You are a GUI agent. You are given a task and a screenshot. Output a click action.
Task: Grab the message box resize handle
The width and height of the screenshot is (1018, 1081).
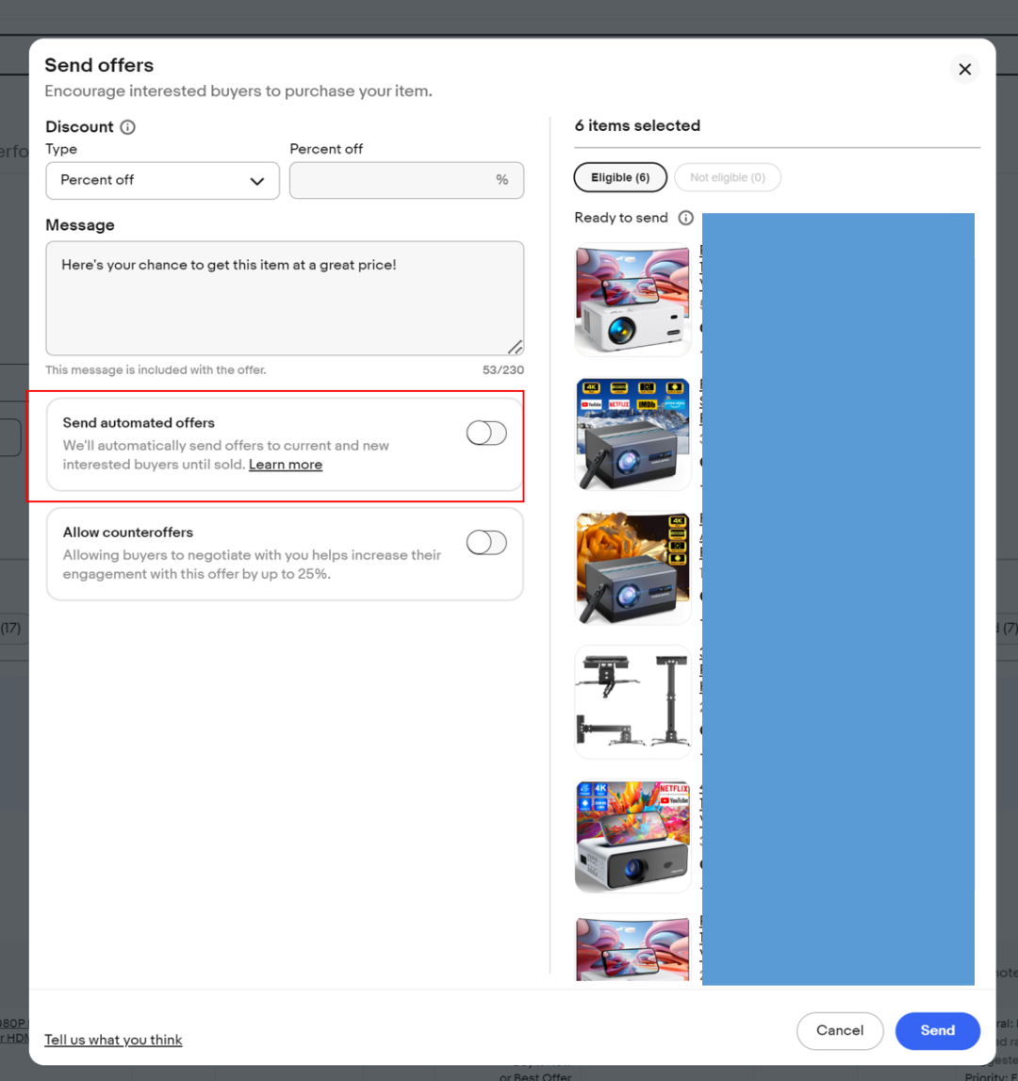[516, 347]
